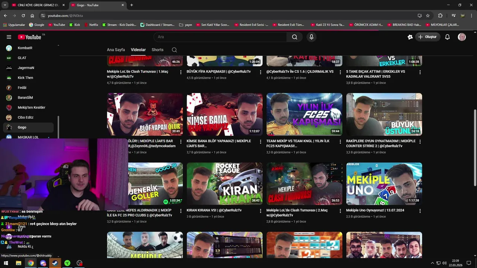Screen dimensions: 477x268
Task: Click the Oluştur create button
Action: coord(428,37)
